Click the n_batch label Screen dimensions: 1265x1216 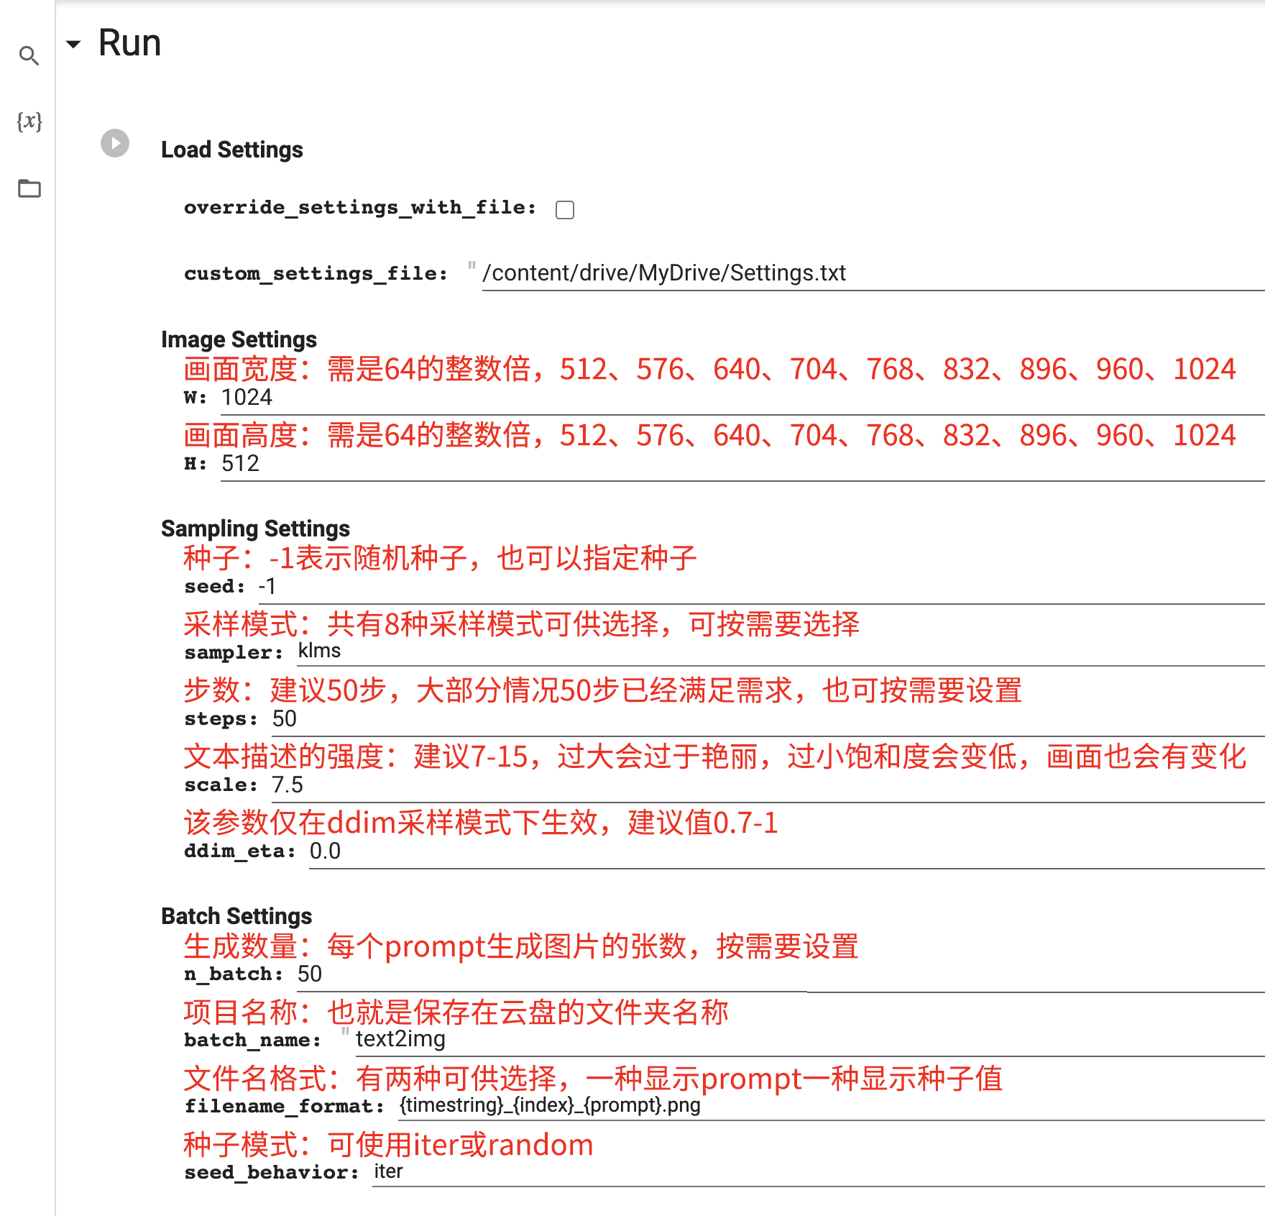coord(234,974)
